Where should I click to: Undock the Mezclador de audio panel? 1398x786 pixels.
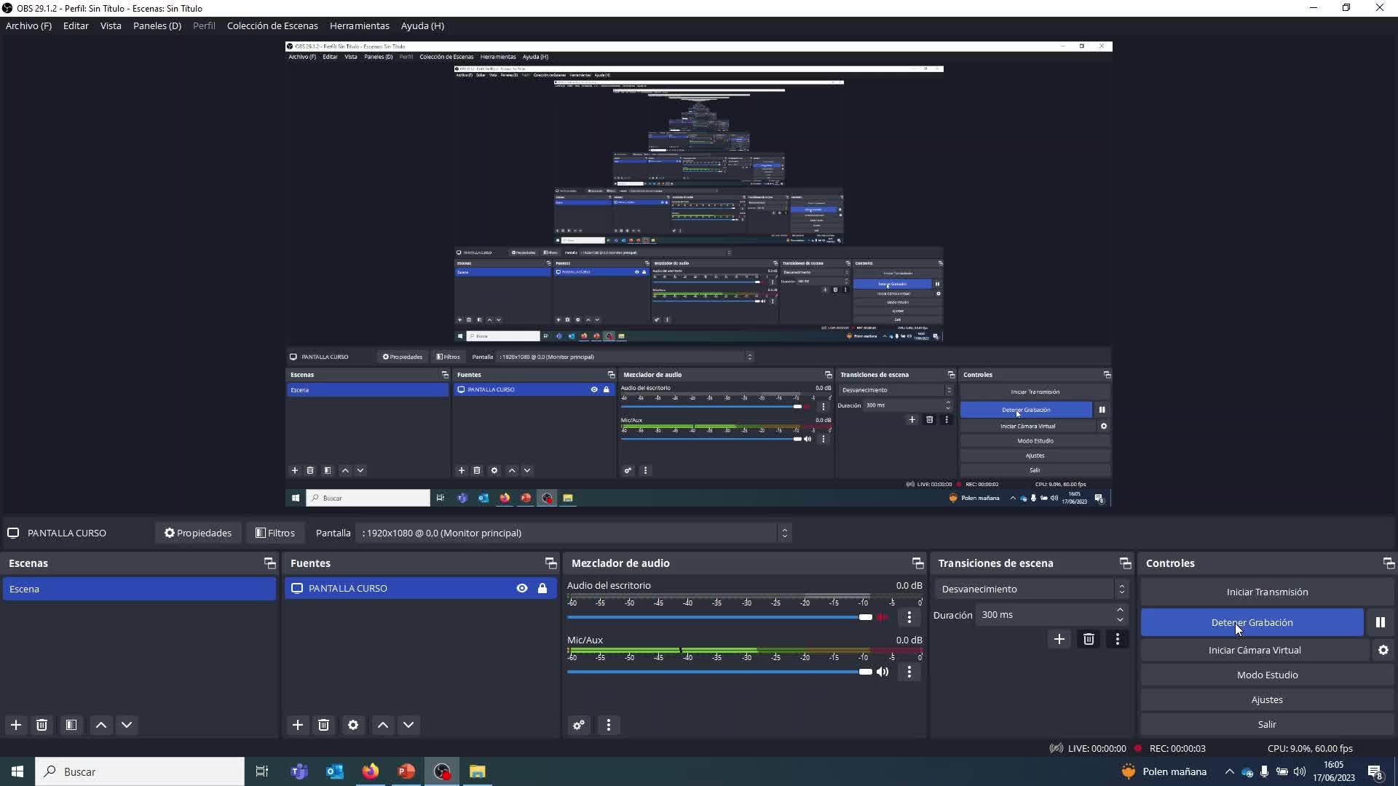pyautogui.click(x=917, y=563)
